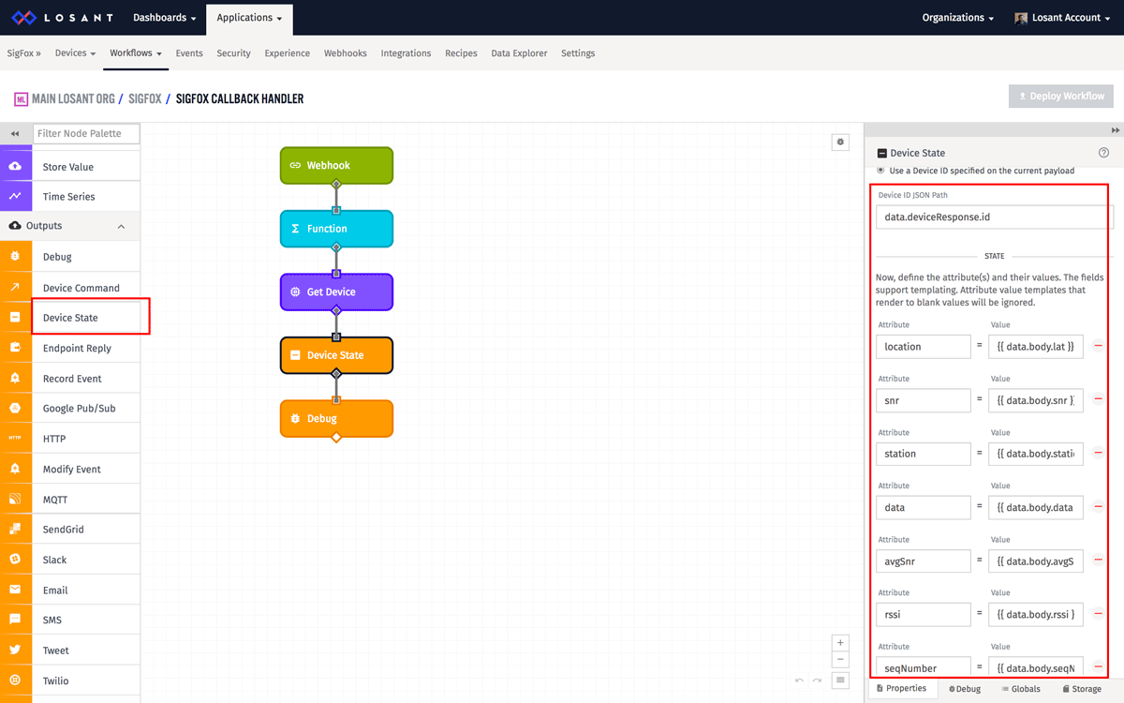Go to Data Explorer page
This screenshot has height=703, width=1124.
pyautogui.click(x=519, y=53)
